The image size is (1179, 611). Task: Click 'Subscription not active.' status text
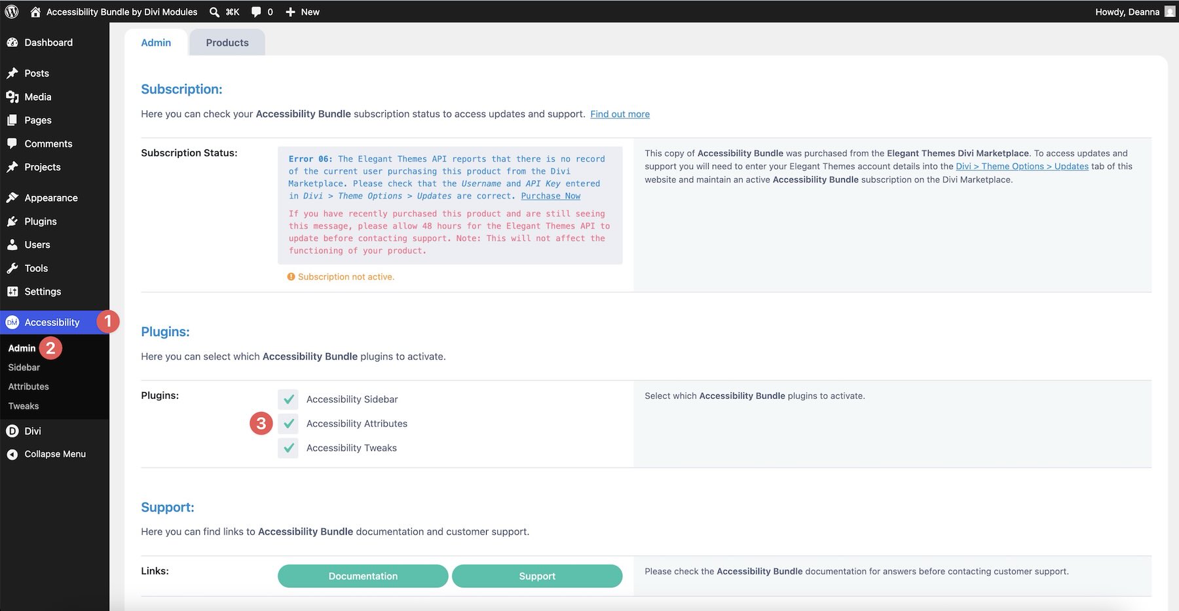pos(346,277)
